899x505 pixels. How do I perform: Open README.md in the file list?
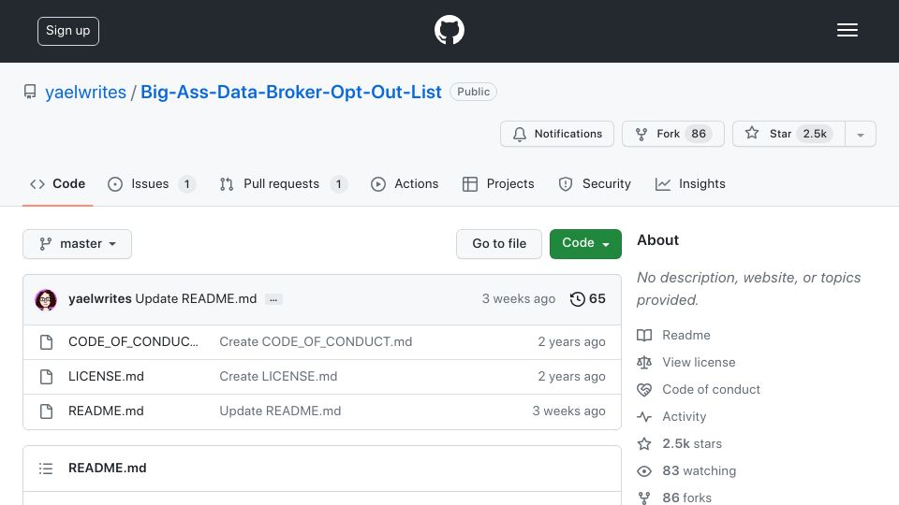coord(106,411)
